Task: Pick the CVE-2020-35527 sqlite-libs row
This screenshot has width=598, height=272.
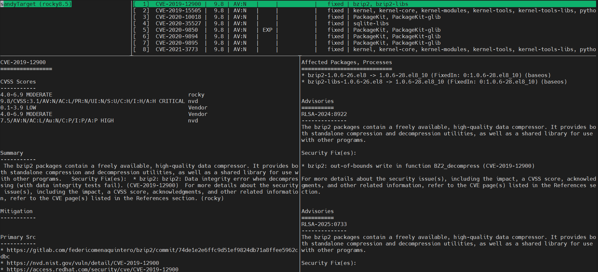Action: tap(178, 23)
